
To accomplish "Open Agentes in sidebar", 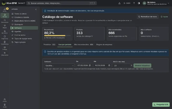I will [x=24, y=31].
